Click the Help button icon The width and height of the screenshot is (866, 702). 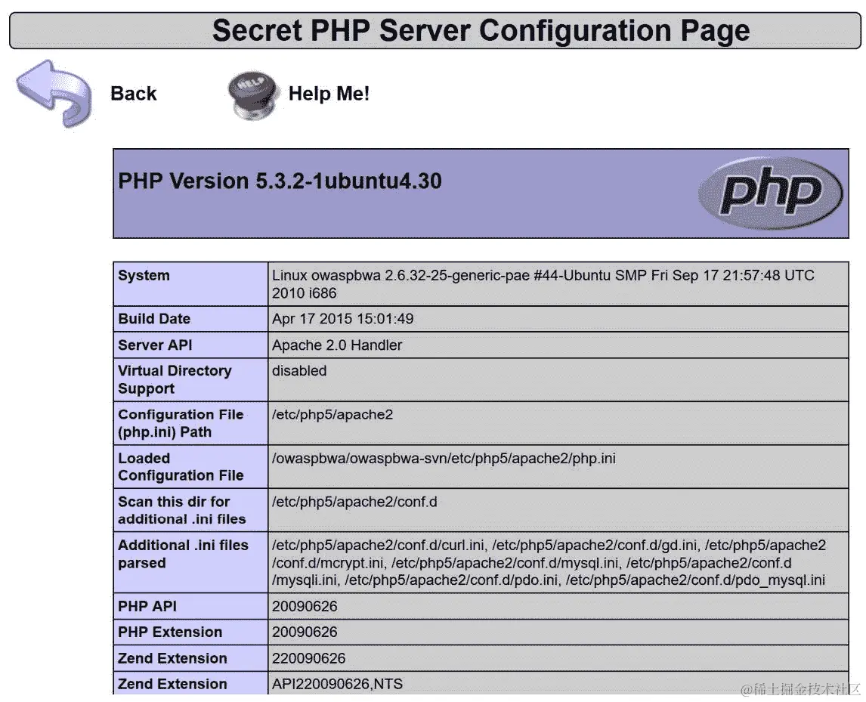252,95
